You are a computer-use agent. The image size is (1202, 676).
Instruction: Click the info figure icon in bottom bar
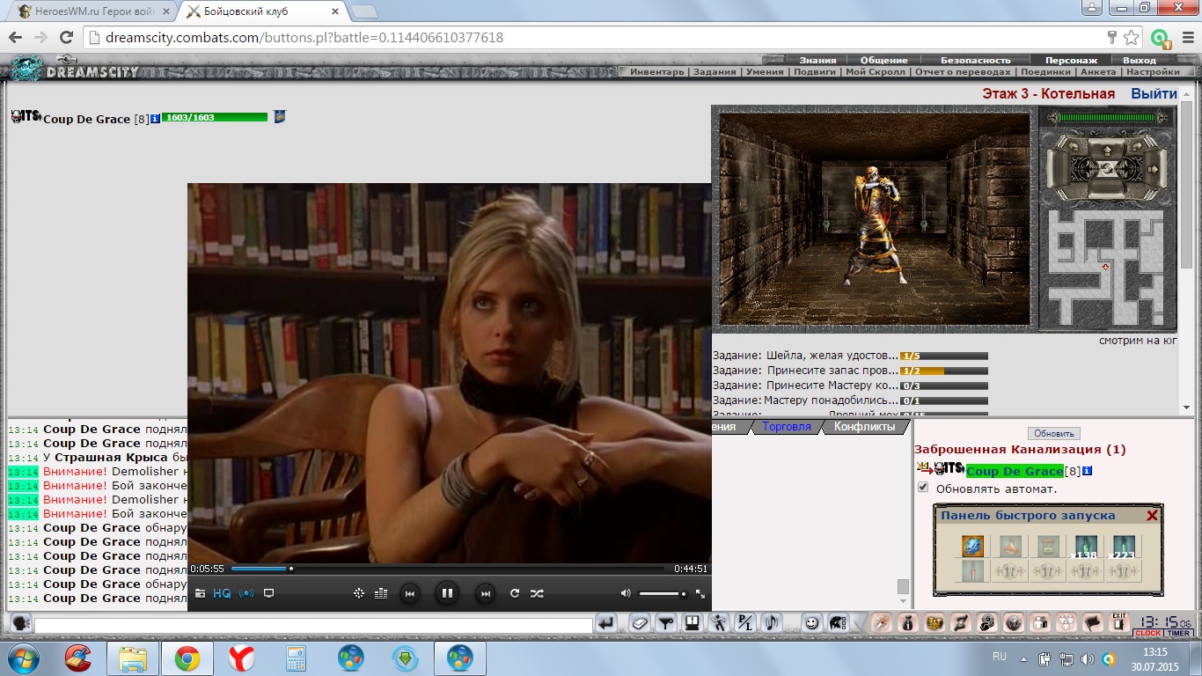pyautogui.click(x=908, y=623)
